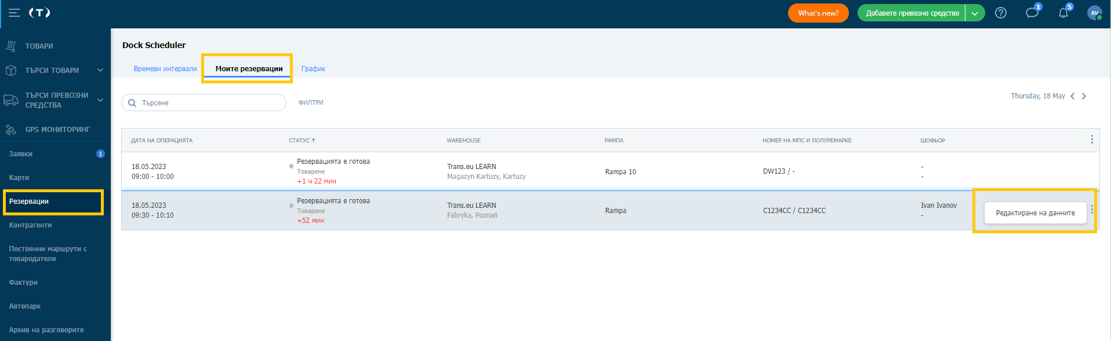Click the Dock Scheduler page title
The height and width of the screenshot is (341, 1111).
click(x=154, y=45)
